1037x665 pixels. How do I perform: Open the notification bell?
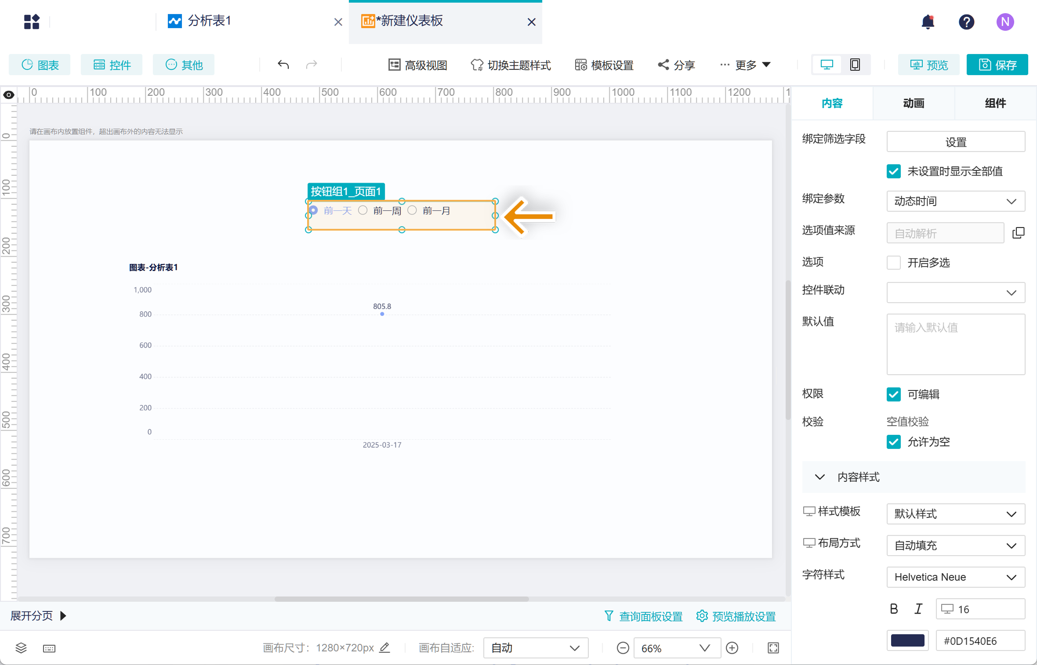tap(928, 22)
